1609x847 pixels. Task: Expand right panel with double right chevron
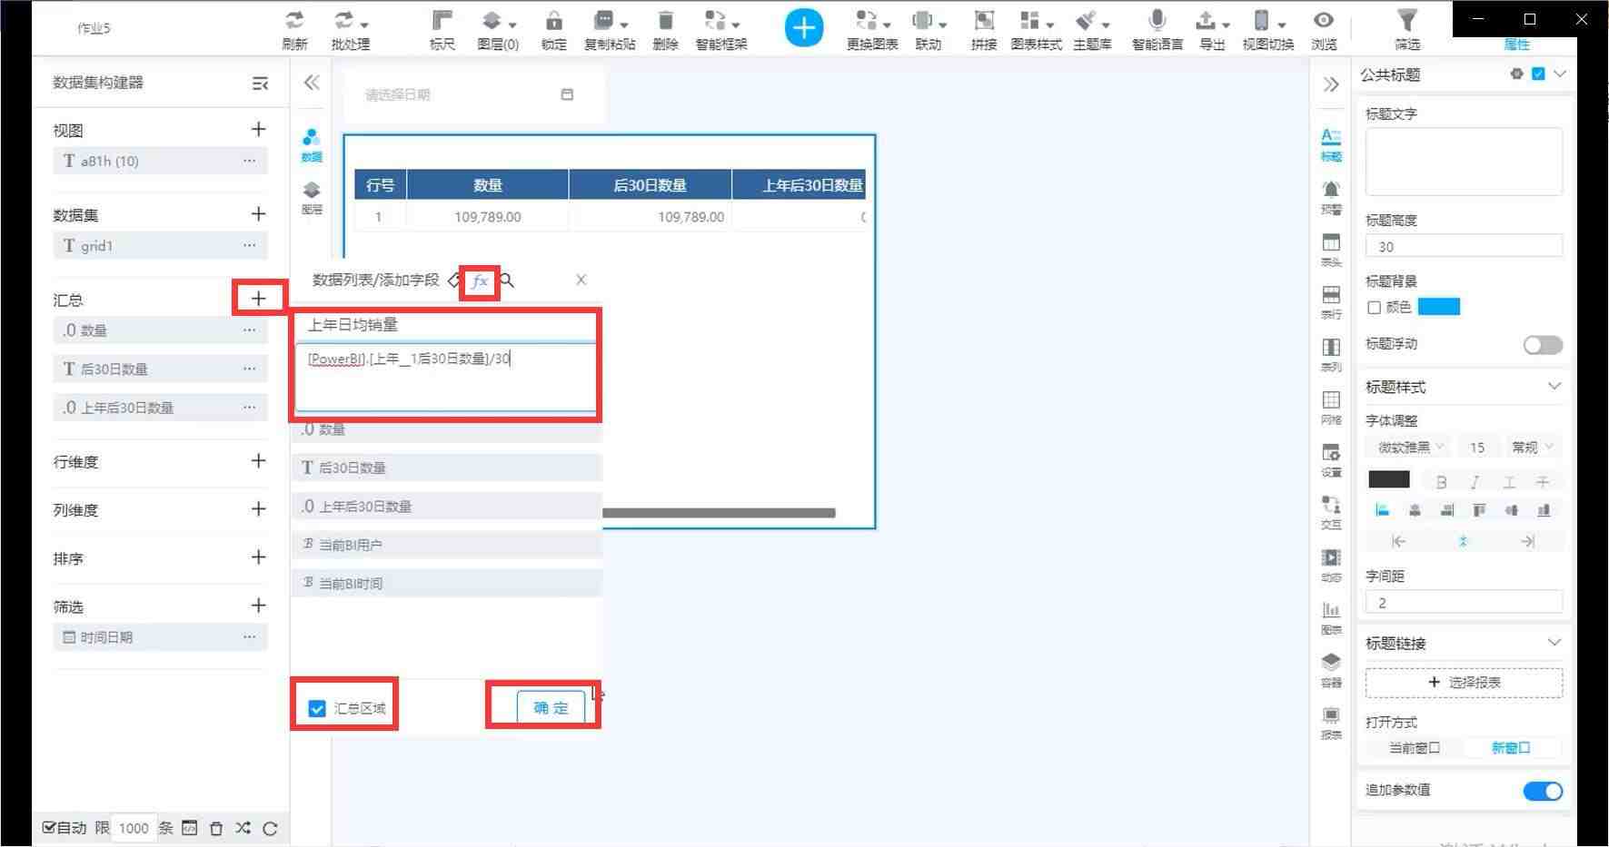point(1331,84)
